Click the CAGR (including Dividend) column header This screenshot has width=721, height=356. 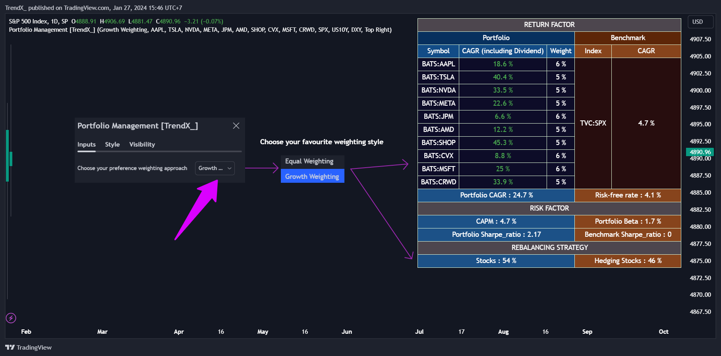pos(503,51)
